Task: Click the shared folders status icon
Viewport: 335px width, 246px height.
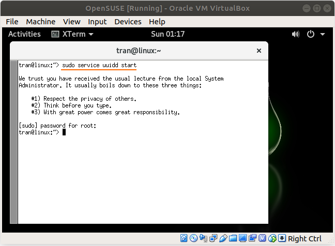Action: point(233,238)
